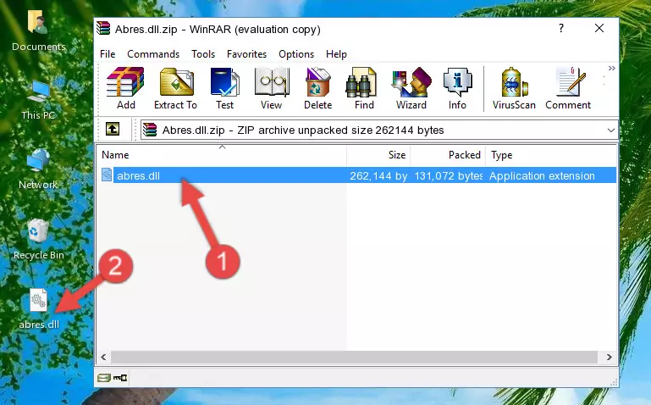Viewport: 651px width, 405px height.
Task: Select the Extract To toolbar icon
Action: tap(175, 88)
